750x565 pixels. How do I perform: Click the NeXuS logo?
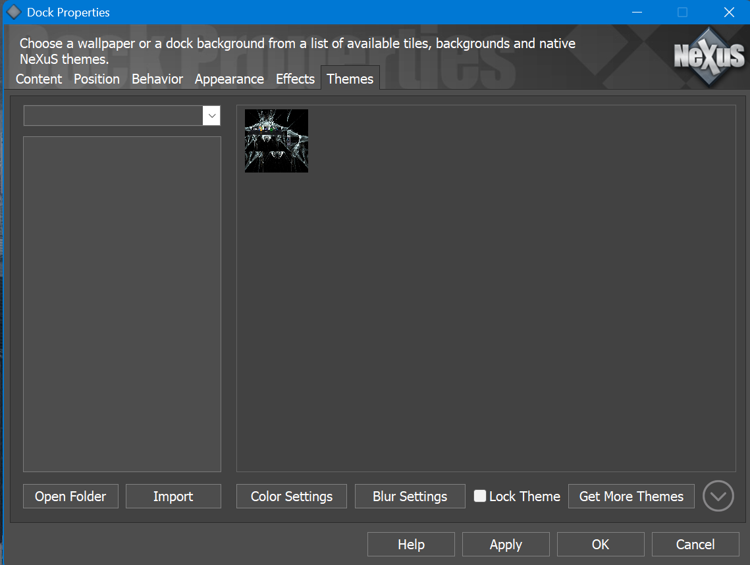709,57
